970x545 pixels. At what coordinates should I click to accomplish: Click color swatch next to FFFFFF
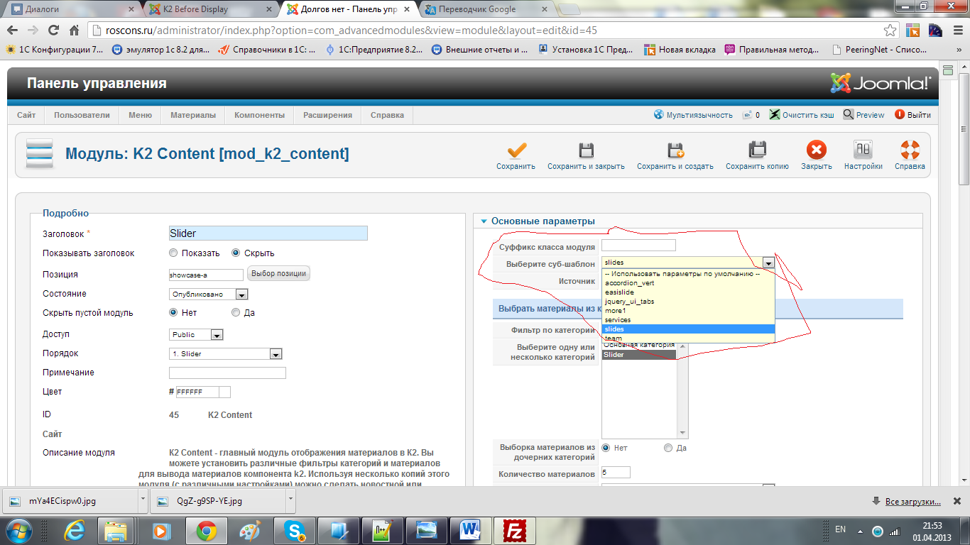click(224, 392)
